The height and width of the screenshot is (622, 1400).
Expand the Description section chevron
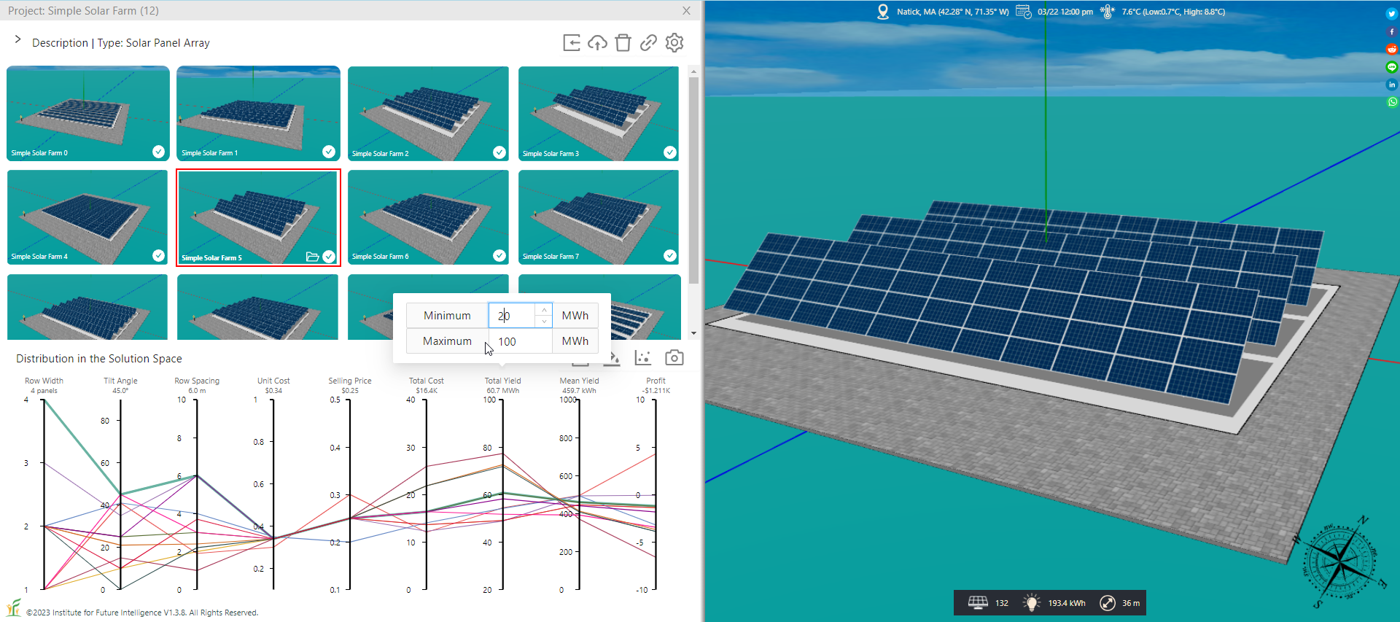pos(17,39)
